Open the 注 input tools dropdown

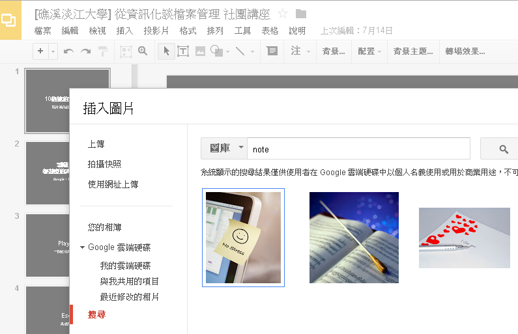point(300,51)
